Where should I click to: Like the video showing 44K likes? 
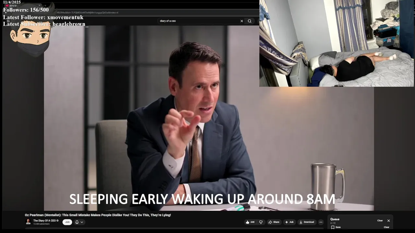coord(250,222)
